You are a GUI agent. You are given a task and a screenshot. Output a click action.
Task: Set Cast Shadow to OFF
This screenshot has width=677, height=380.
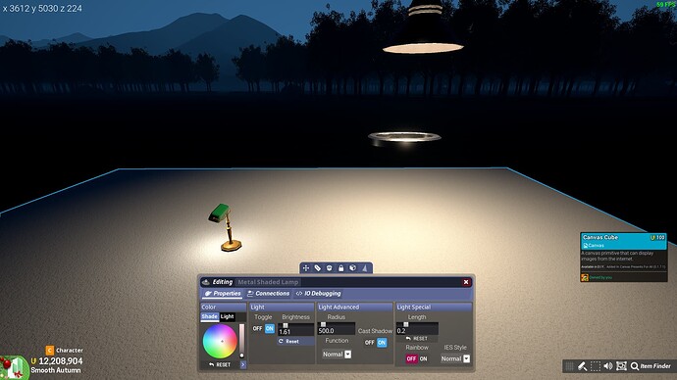370,343
